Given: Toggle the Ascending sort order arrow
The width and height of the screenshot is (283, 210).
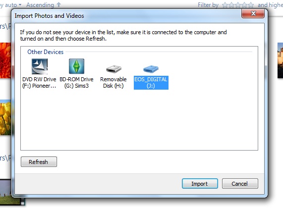Looking at the screenshot, I should pos(58,4).
